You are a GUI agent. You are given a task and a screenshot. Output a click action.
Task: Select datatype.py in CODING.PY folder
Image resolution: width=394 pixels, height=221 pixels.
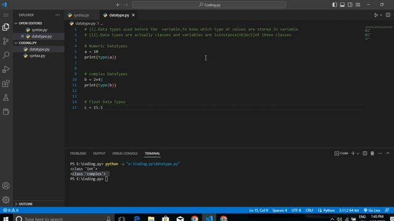coord(39,49)
